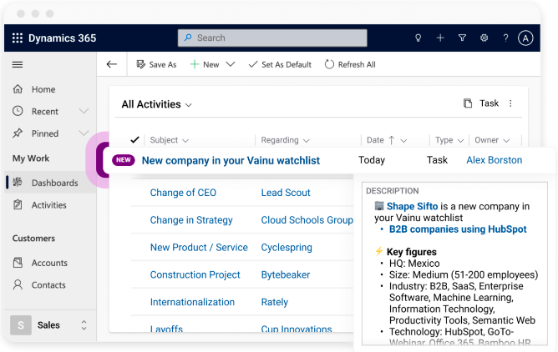Image resolution: width=558 pixels, height=352 pixels.
Task: Open Contacts in the sidebar
Action: (48, 285)
